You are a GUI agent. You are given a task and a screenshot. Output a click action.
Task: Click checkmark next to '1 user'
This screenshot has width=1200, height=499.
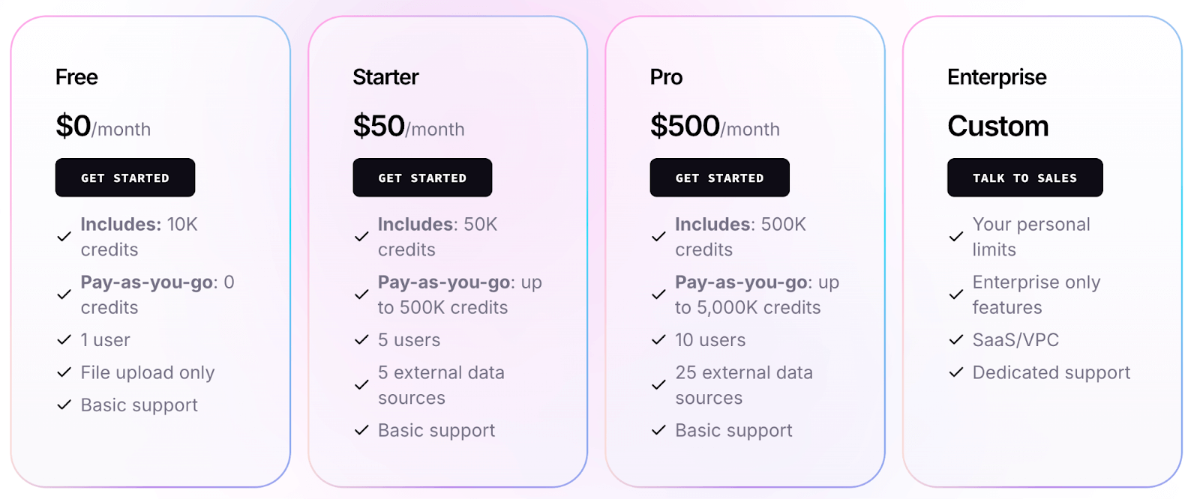[x=64, y=340]
